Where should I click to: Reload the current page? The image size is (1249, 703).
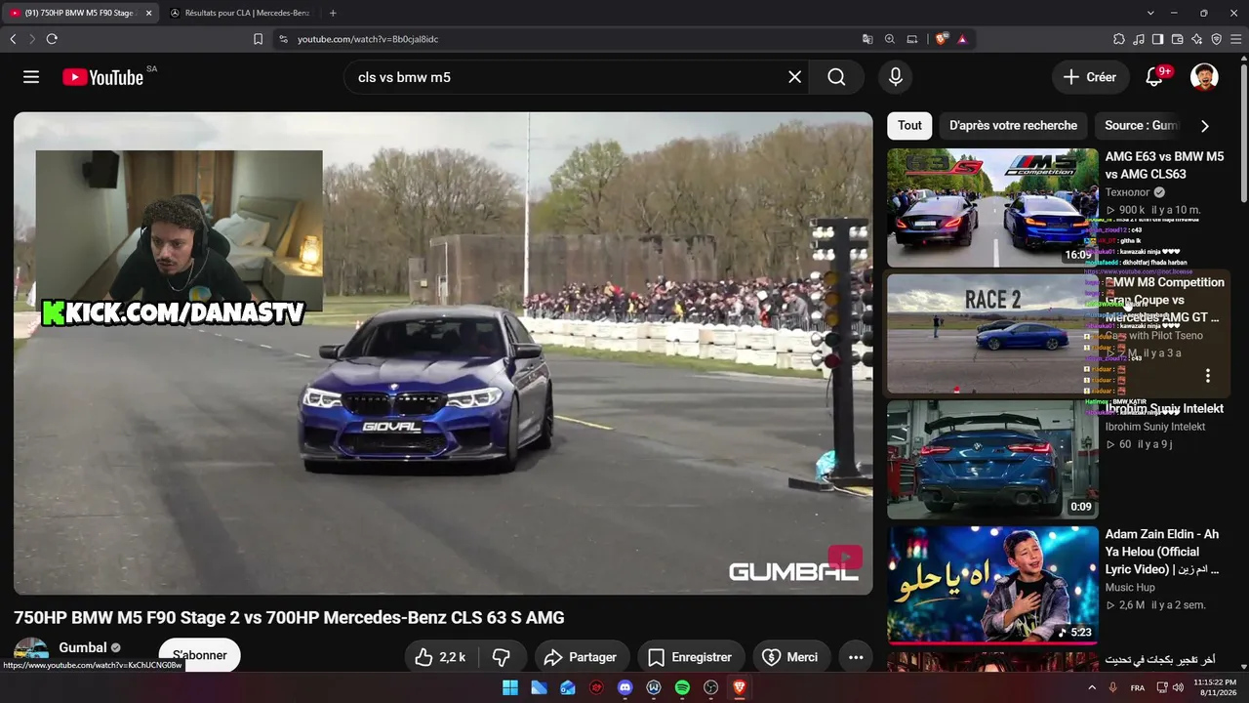point(52,39)
